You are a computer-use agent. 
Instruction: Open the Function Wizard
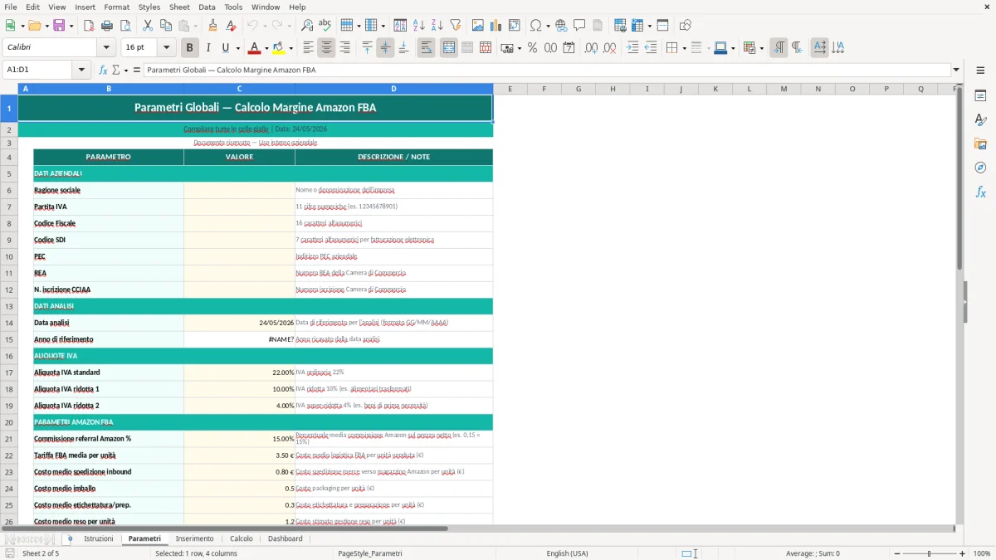pos(103,70)
